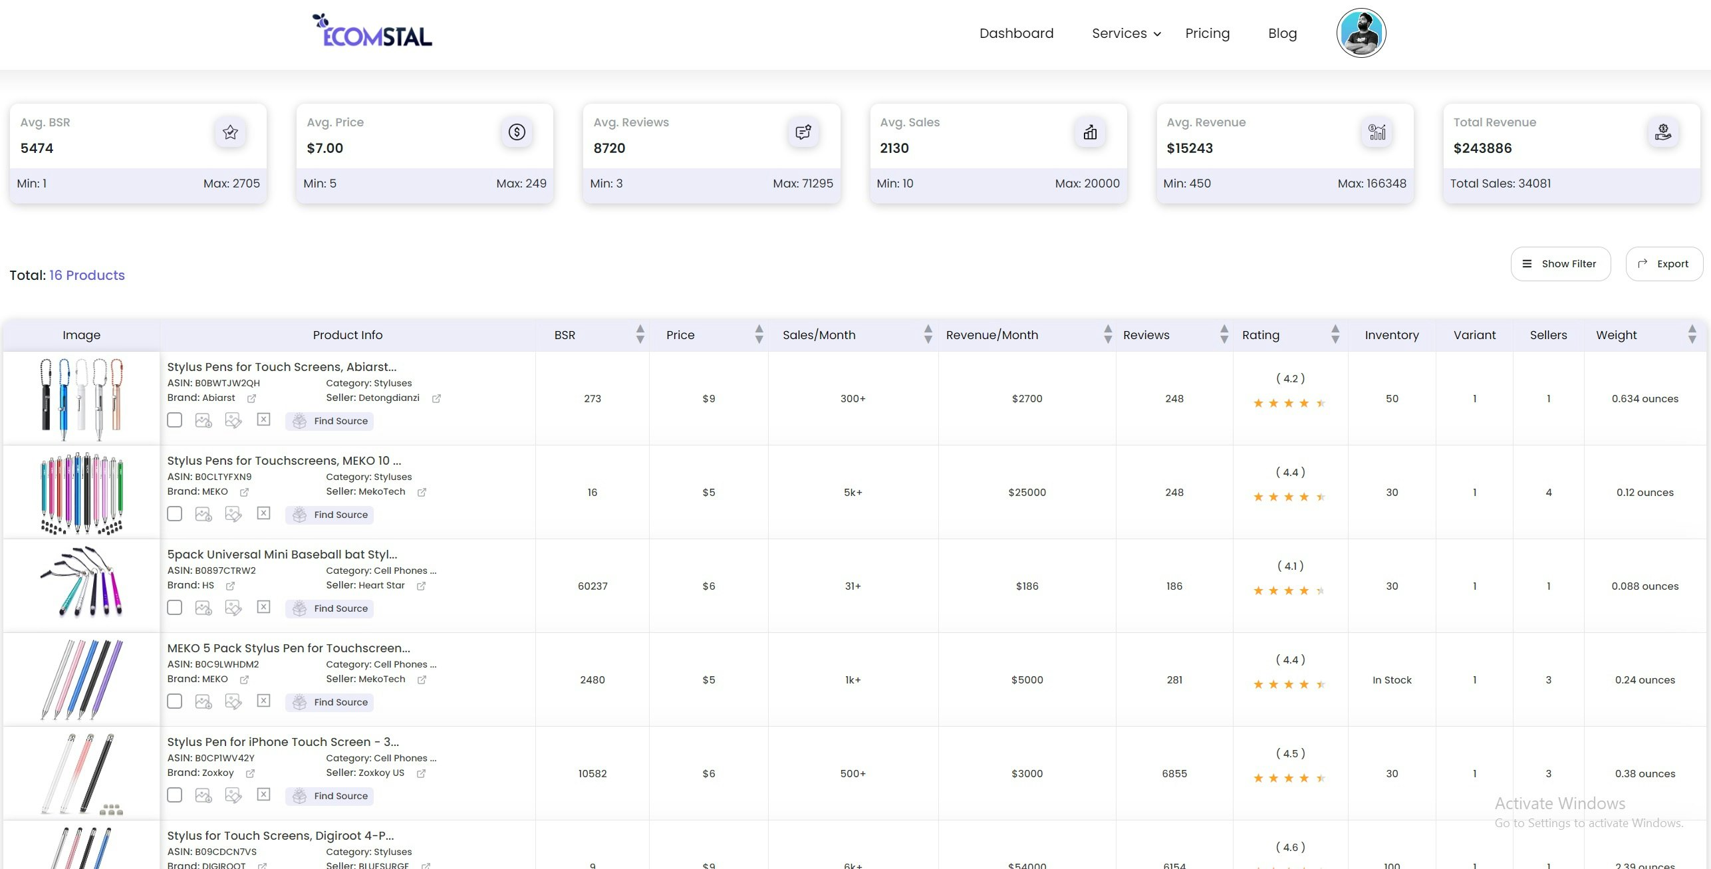Click X box icon in Baseball bat stylus row
Screen dimensions: 1711x869
pyautogui.click(x=263, y=607)
